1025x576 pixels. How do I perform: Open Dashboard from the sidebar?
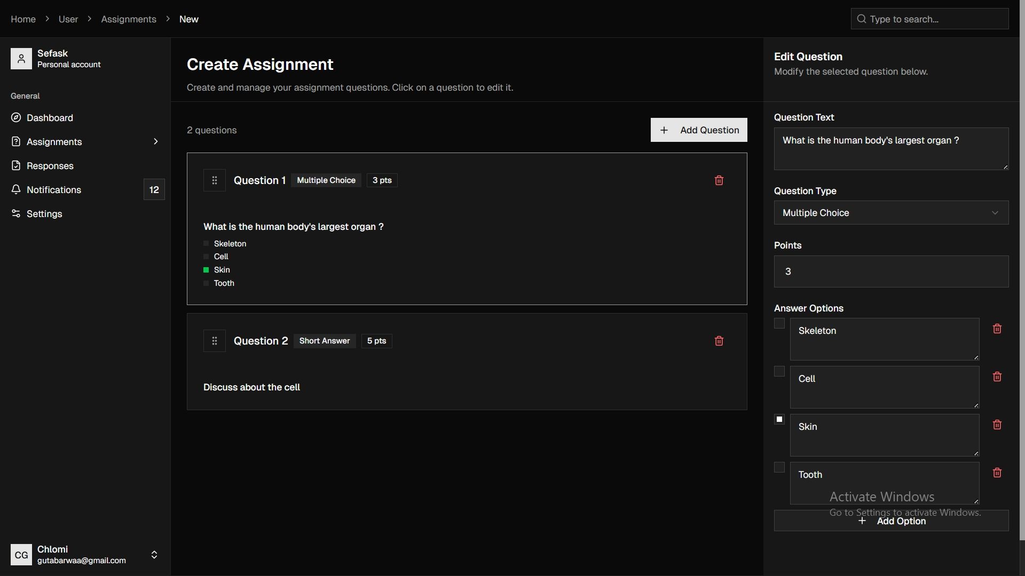[50, 118]
